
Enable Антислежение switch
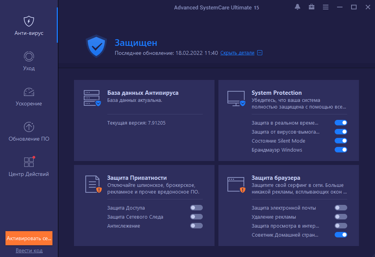coord(197,226)
